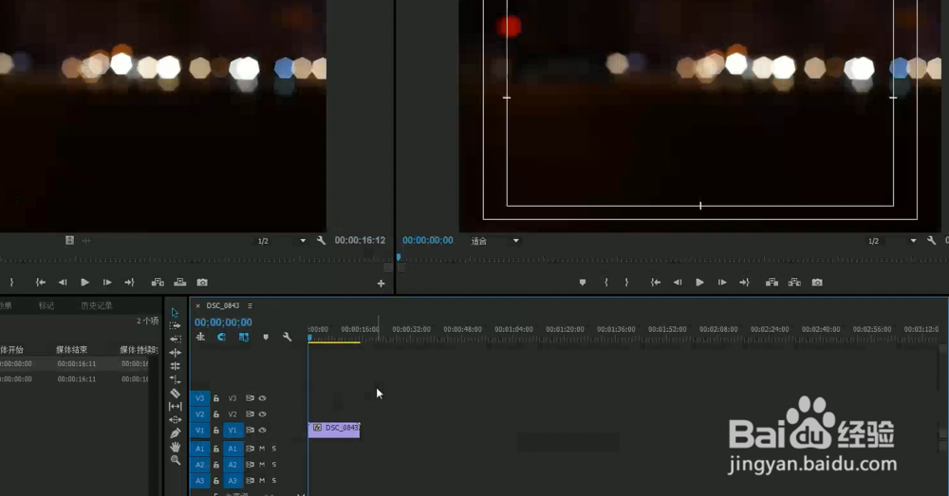Image resolution: width=949 pixels, height=496 pixels.
Task: Lock the A2 track
Action: click(216, 465)
